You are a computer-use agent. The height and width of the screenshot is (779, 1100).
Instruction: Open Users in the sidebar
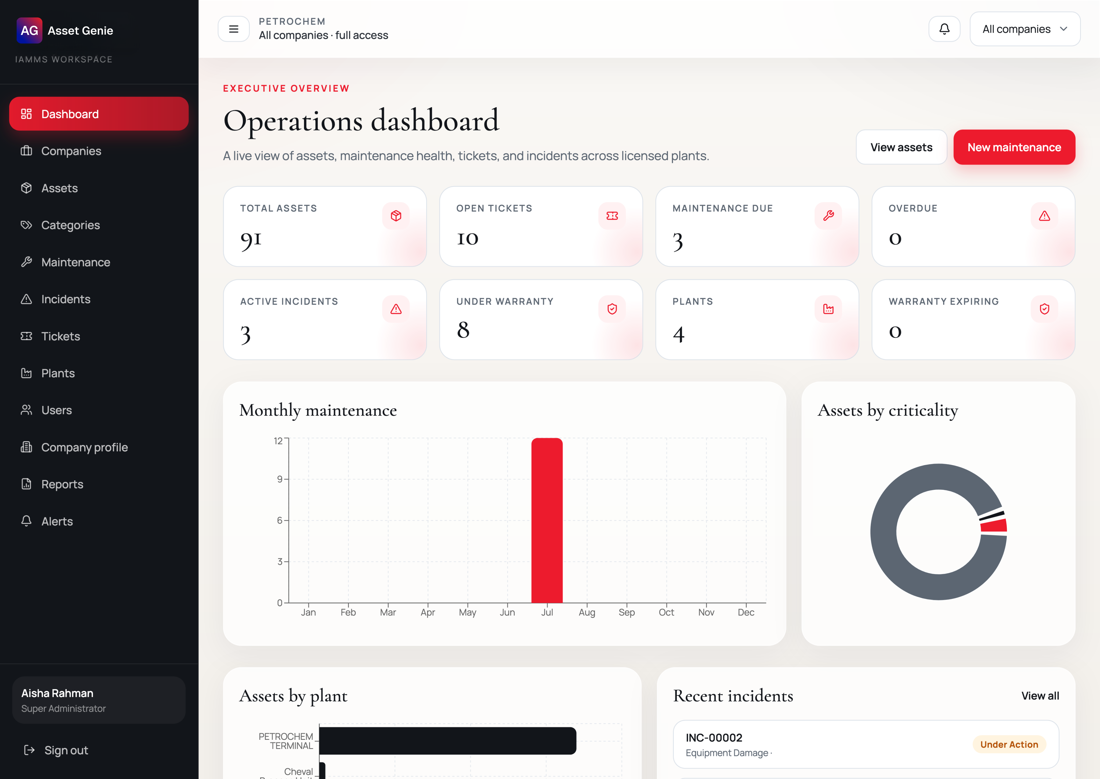(99, 410)
